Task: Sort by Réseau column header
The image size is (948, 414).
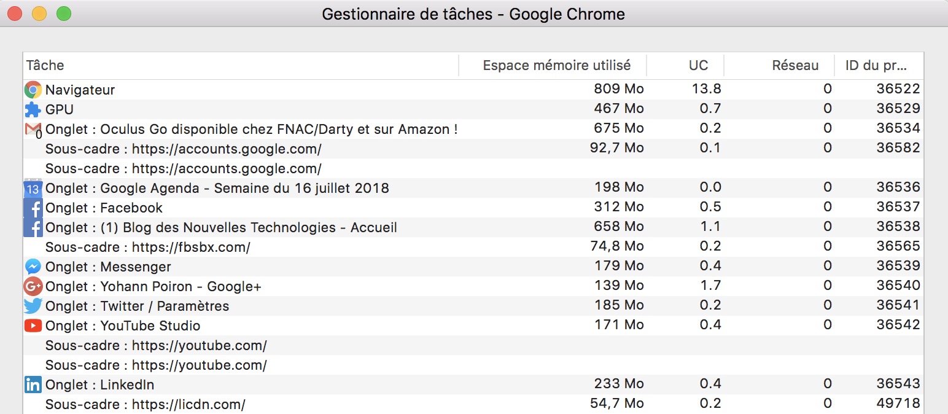Action: point(795,65)
